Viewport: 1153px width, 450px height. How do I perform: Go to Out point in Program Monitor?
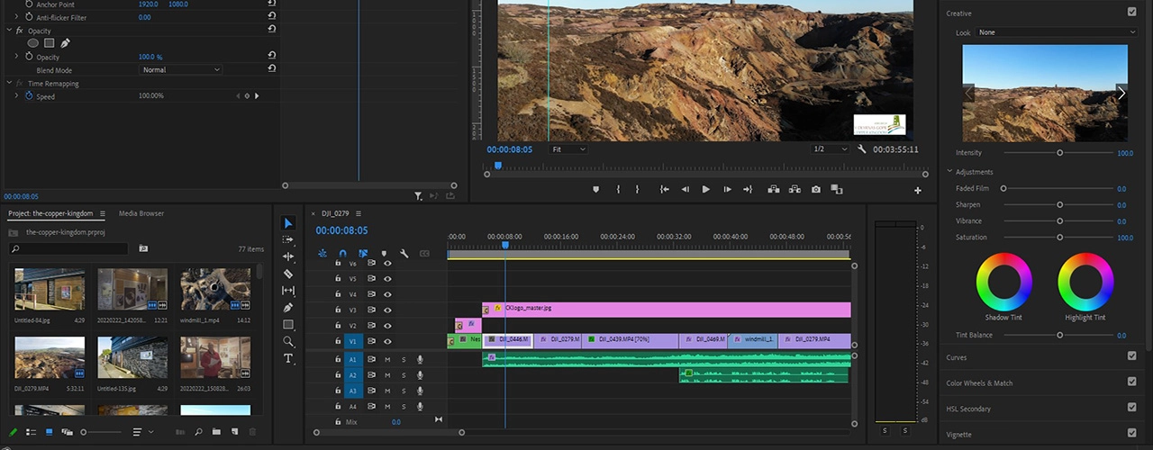[x=748, y=189]
